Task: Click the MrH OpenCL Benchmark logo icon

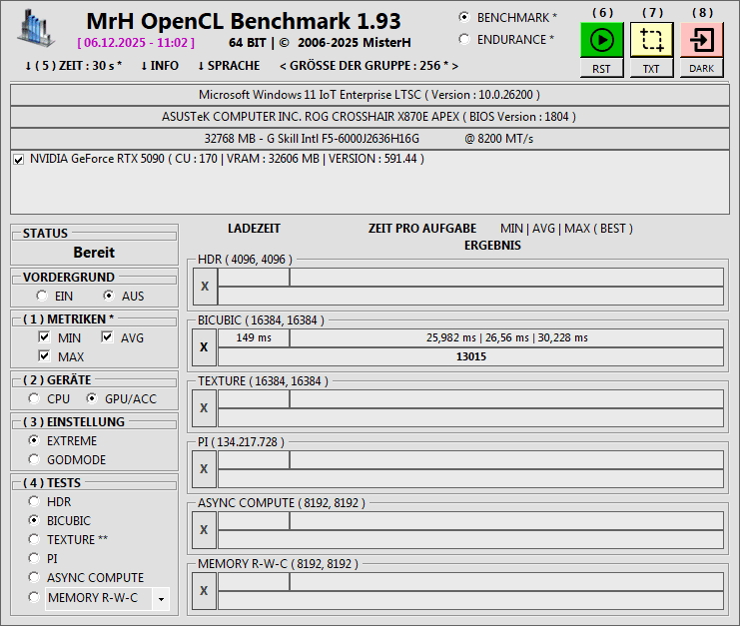Action: coord(35,29)
